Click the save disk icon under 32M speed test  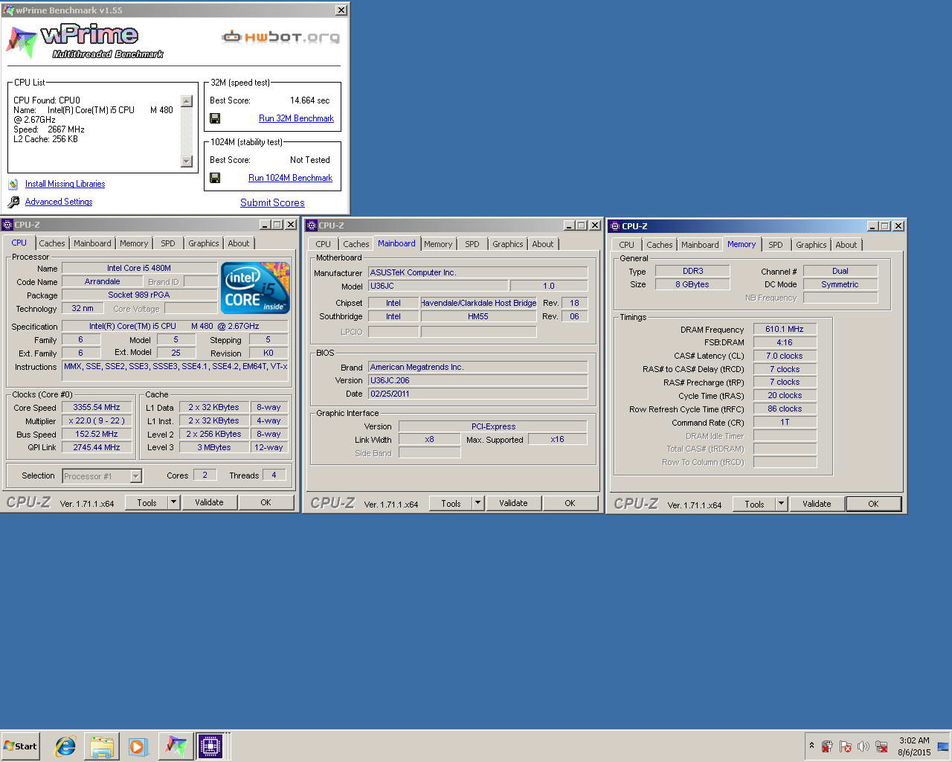point(215,118)
